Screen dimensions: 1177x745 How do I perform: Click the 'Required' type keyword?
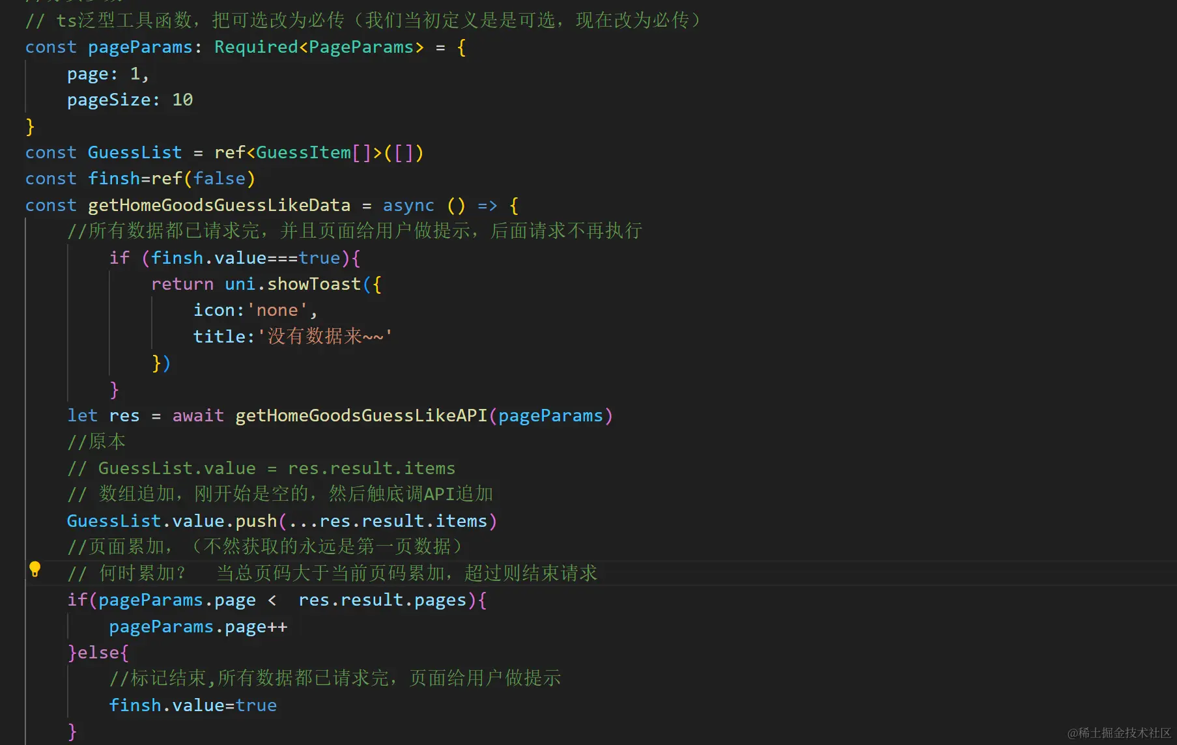(256, 48)
